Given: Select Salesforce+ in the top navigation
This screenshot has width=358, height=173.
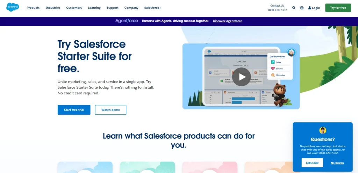Looking at the screenshot, I should (x=152, y=8).
